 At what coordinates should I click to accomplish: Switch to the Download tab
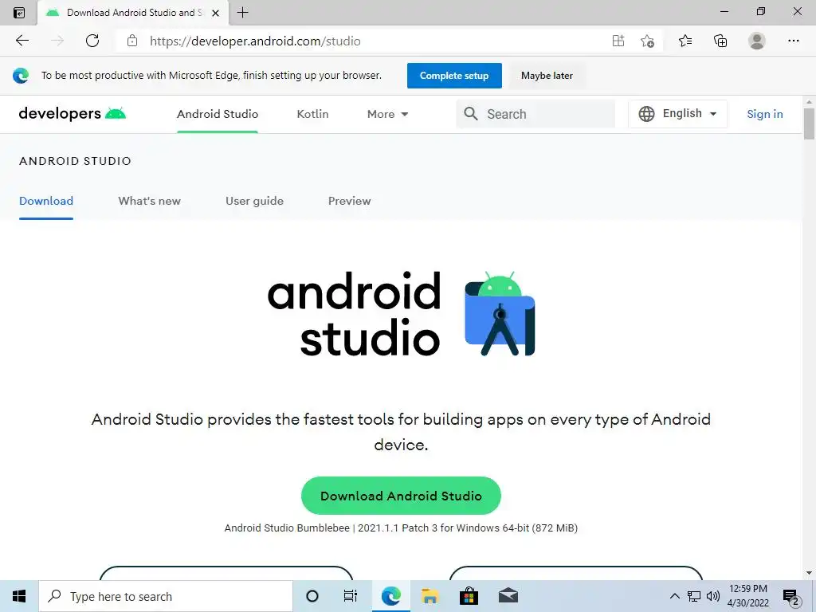46,201
